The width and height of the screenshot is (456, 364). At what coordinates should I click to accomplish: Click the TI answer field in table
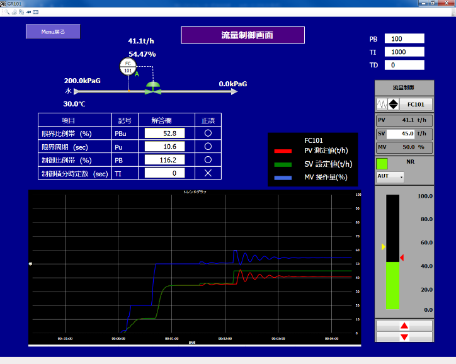[x=166, y=173]
